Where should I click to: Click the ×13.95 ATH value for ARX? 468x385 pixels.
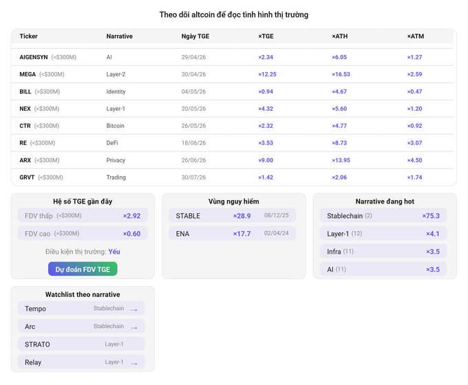(x=341, y=160)
